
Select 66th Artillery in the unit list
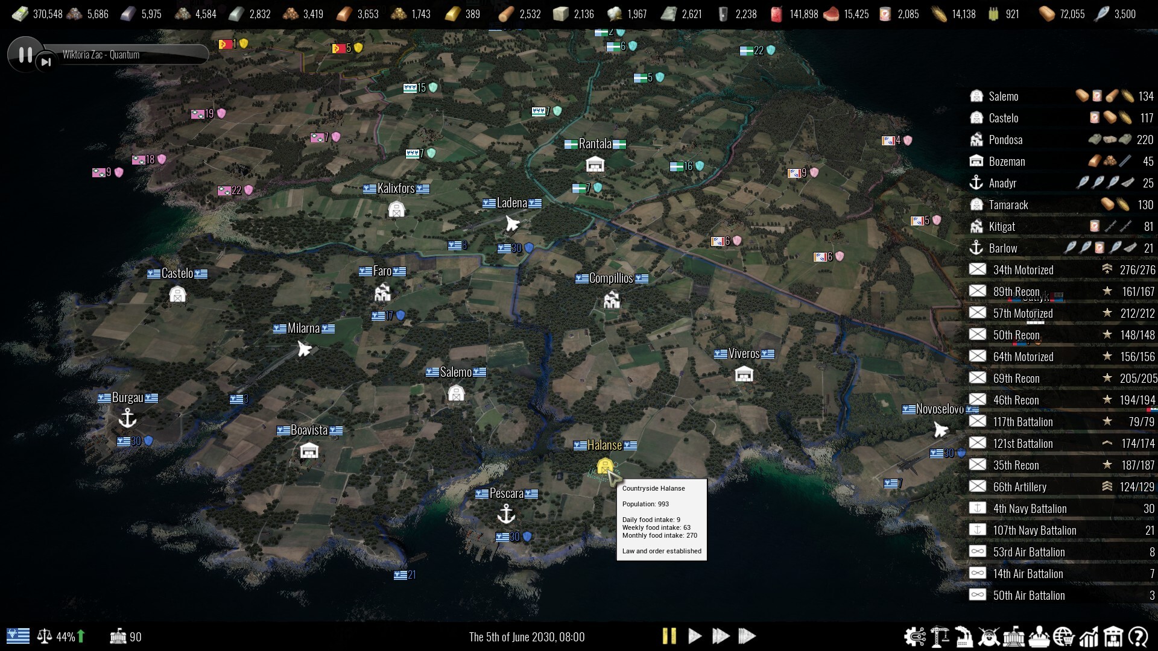pyautogui.click(x=1019, y=487)
